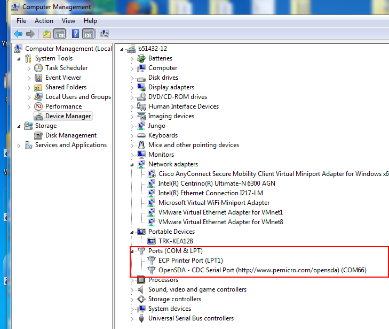Viewport: 389px width, 329px height.
Task: Open the Help menu
Action: pyautogui.click(x=90, y=21)
